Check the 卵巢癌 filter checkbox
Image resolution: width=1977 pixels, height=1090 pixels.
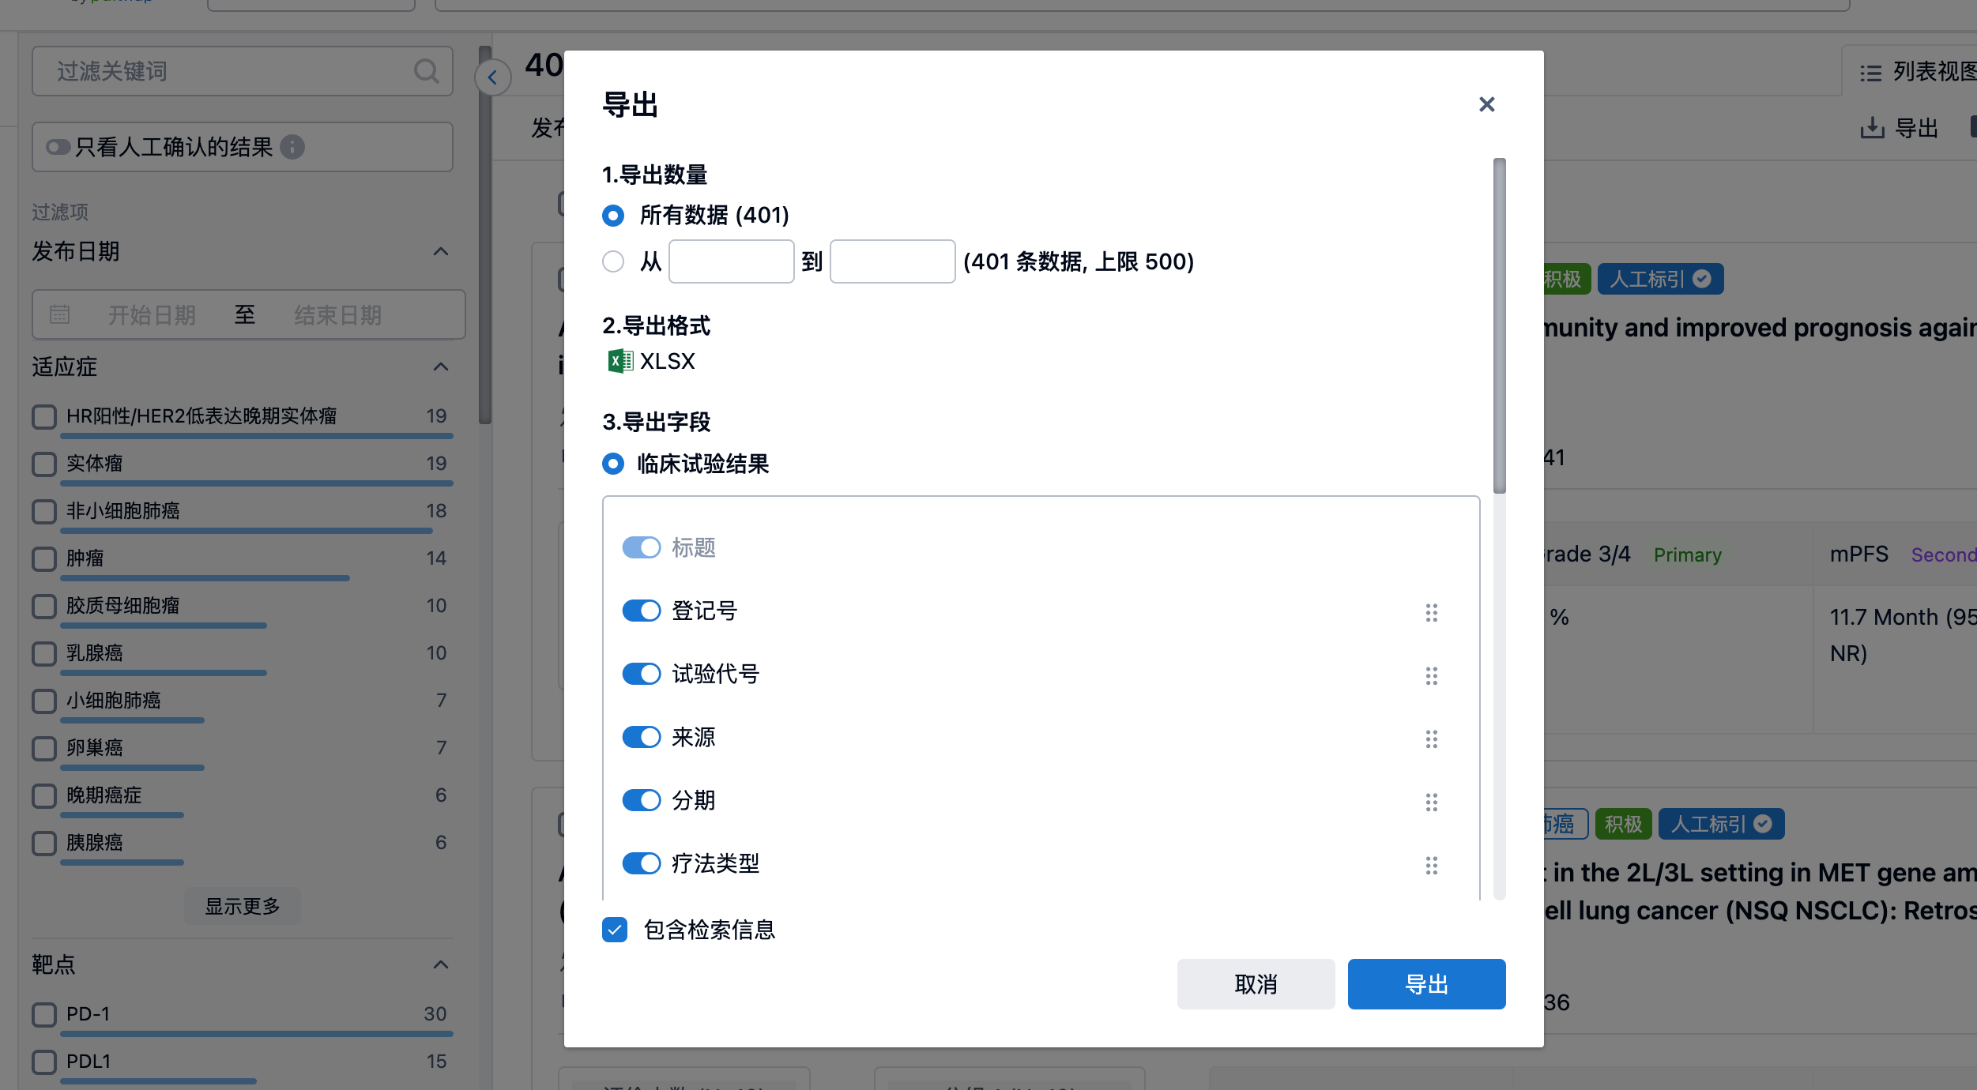coord(44,748)
